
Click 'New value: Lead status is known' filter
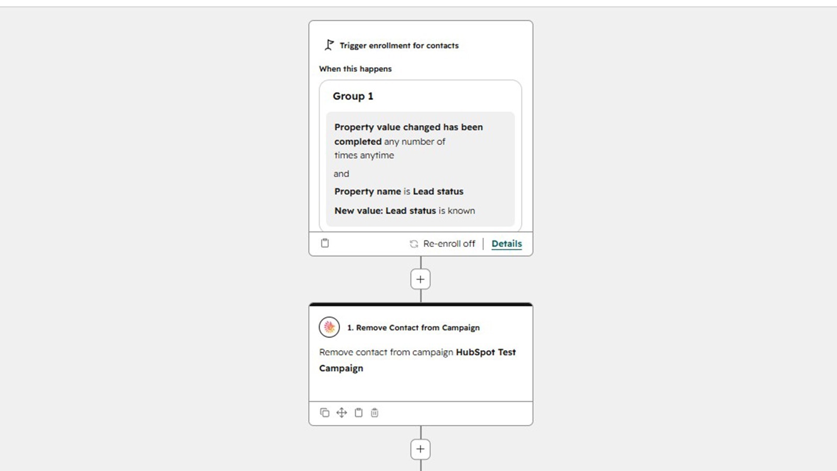coord(405,211)
